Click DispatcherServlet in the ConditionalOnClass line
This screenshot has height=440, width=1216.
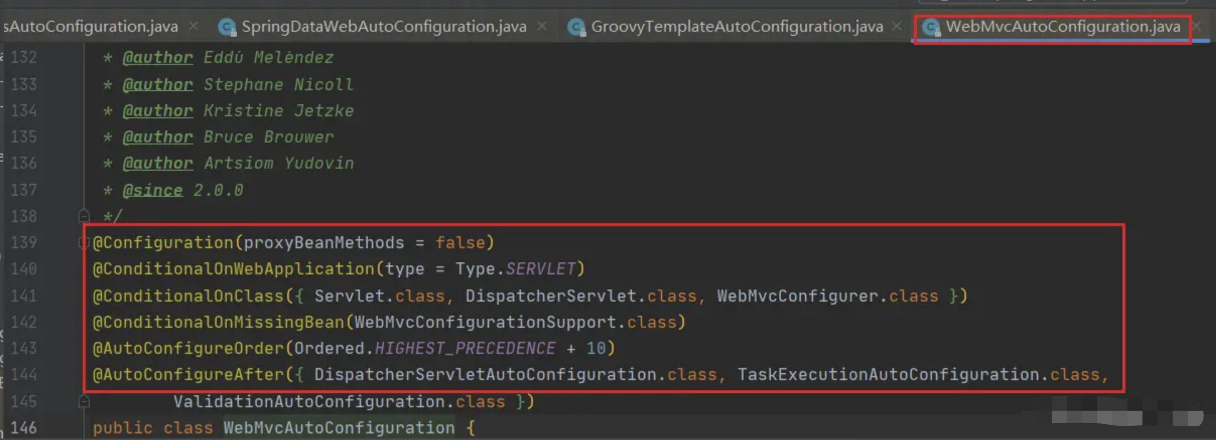tap(551, 296)
